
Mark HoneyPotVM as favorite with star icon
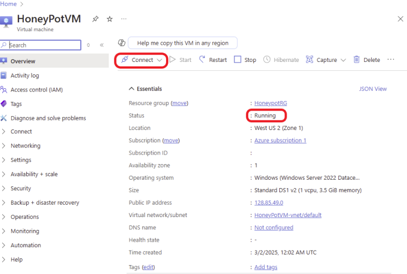[110, 19]
